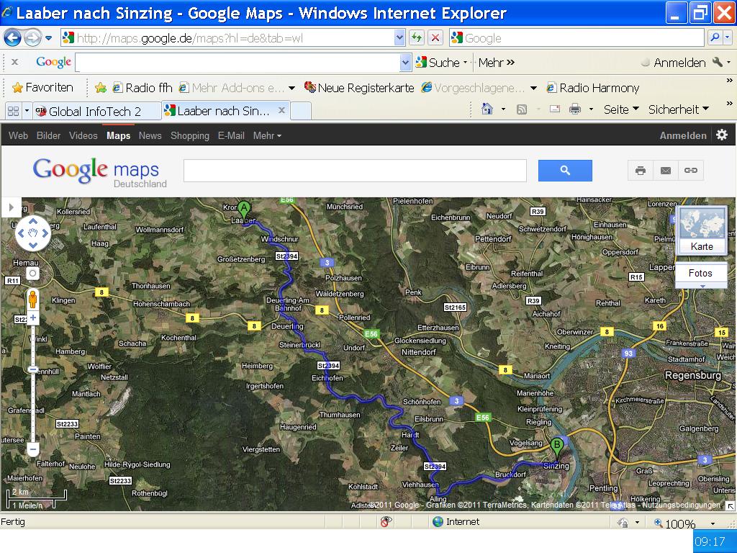Open Shopping in Google bar
The height and width of the screenshot is (553, 737).
190,135
